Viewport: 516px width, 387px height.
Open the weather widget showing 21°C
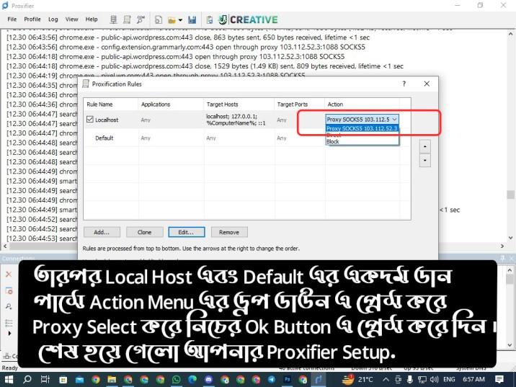357,379
